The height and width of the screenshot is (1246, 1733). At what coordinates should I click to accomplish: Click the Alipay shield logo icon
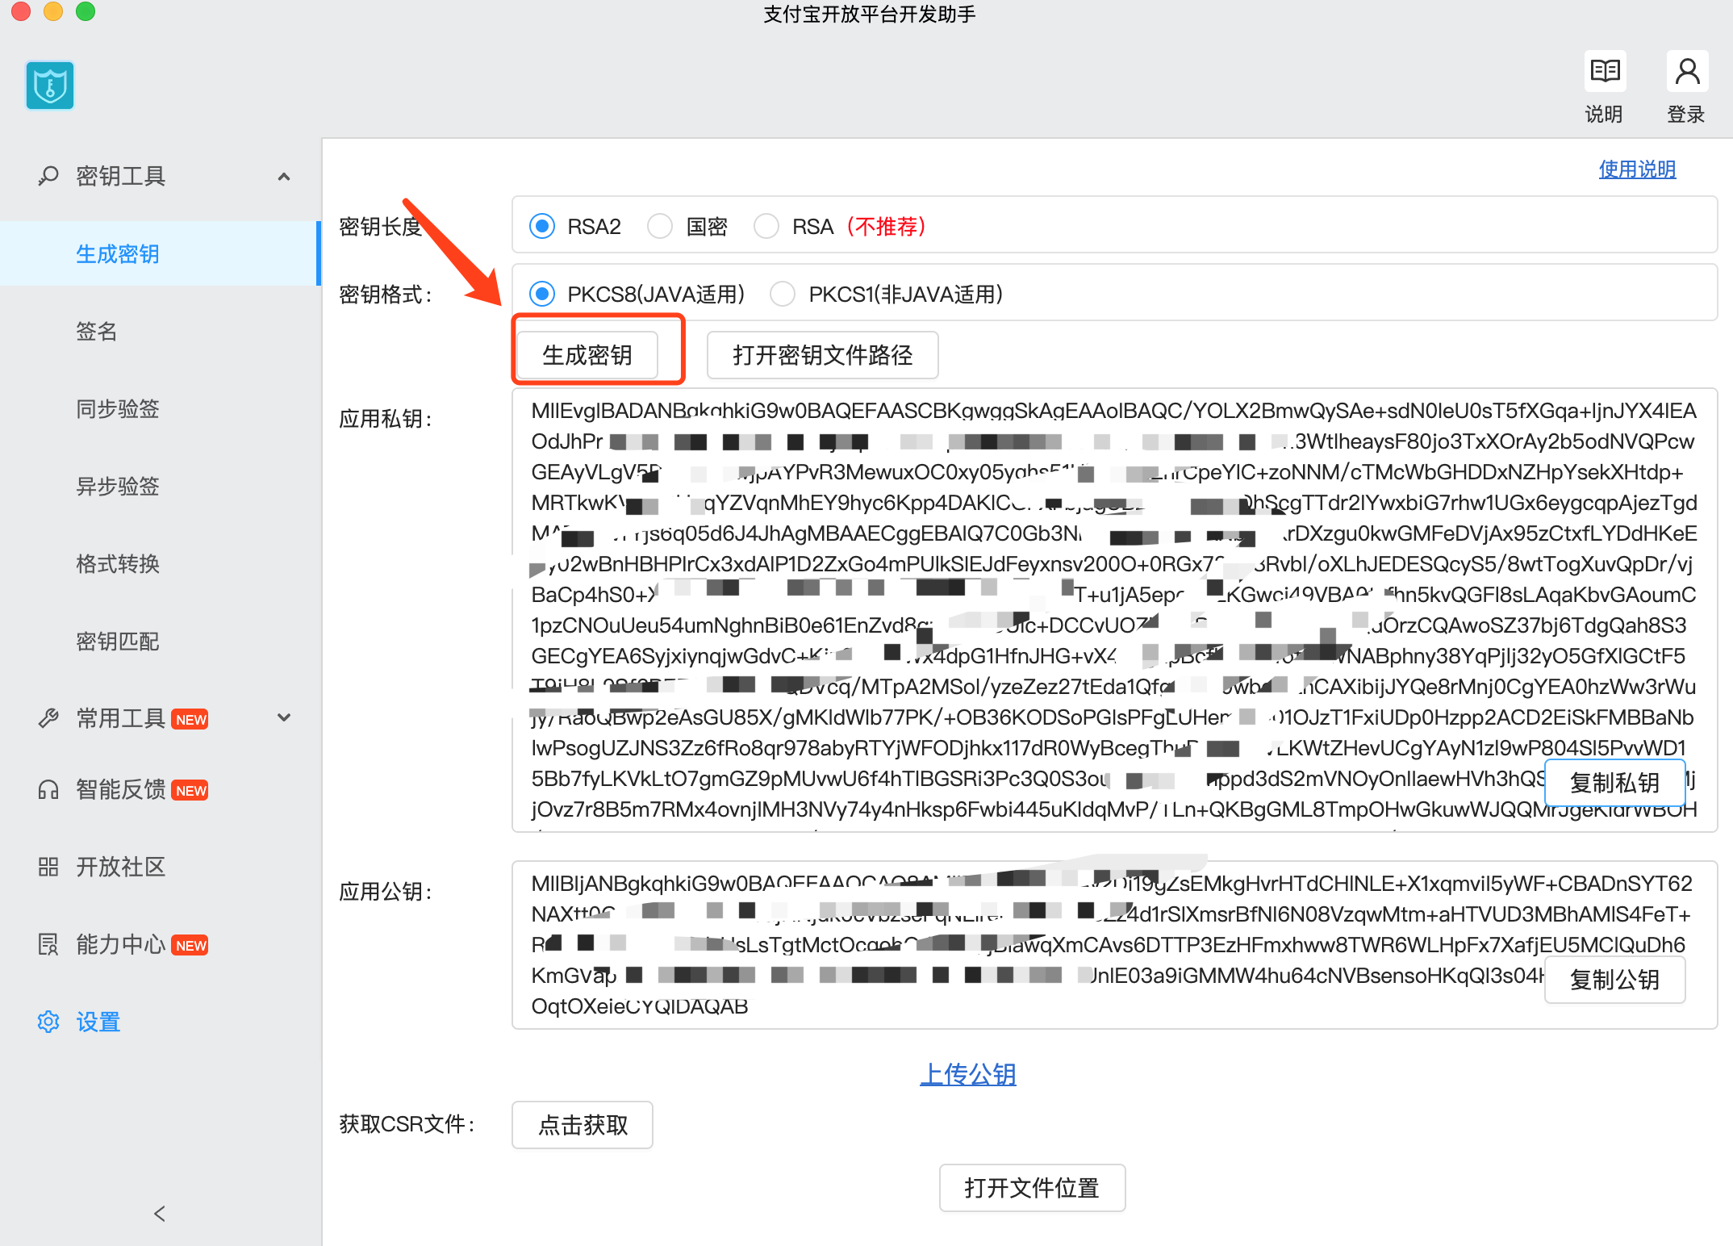[x=50, y=85]
